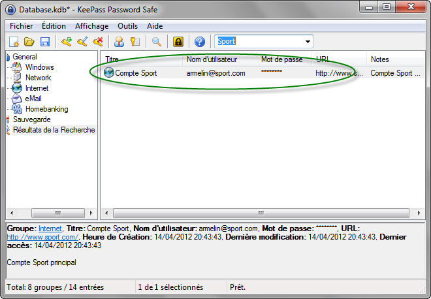Open help with the blue question mark icon

(x=200, y=42)
